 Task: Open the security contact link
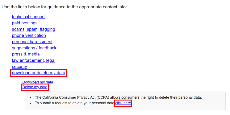tap(19, 67)
